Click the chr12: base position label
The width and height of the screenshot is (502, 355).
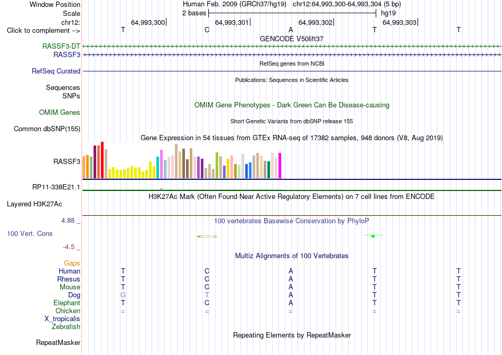[x=70, y=22]
